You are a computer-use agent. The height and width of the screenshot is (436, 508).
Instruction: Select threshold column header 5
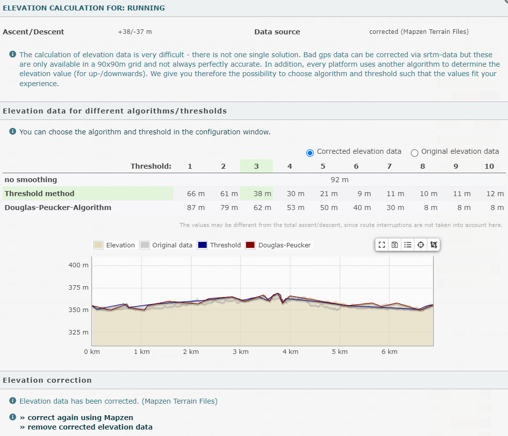point(323,166)
